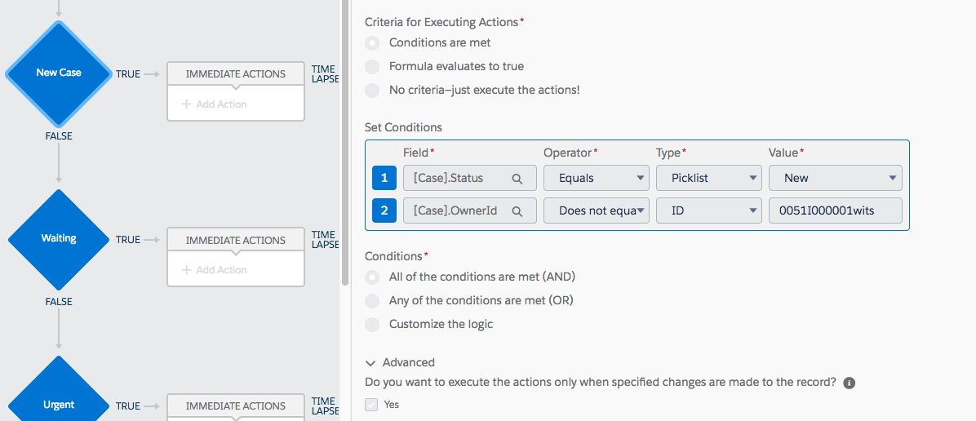
Task: Open the Equals operator dropdown
Action: pos(596,178)
